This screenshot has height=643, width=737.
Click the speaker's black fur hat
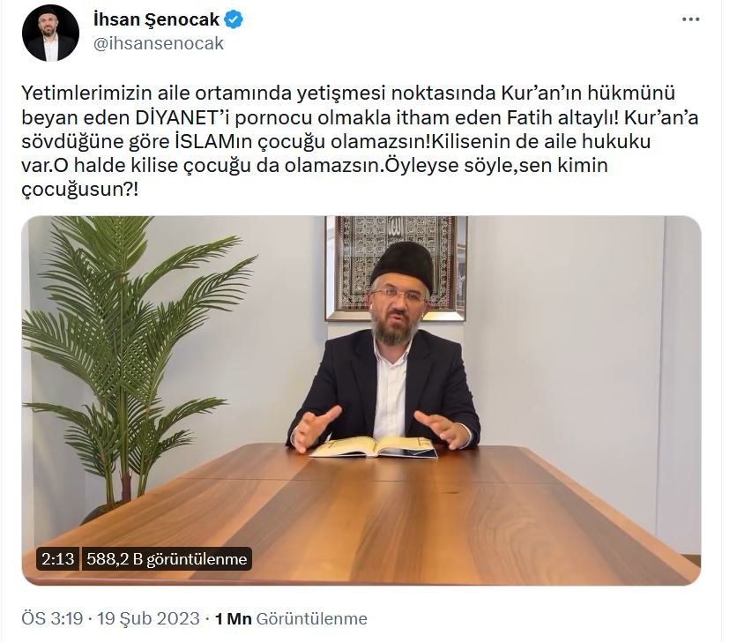402,267
